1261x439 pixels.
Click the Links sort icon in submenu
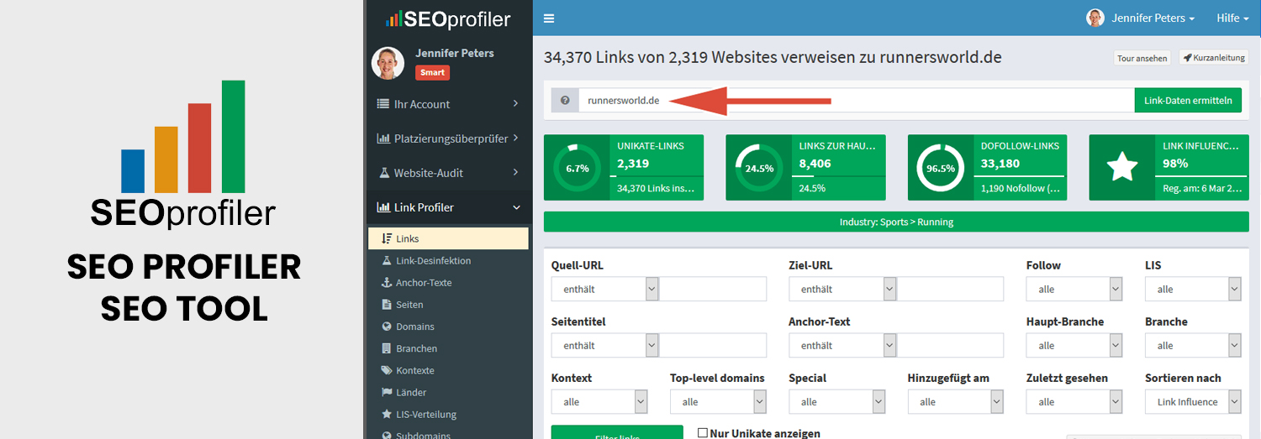click(387, 239)
